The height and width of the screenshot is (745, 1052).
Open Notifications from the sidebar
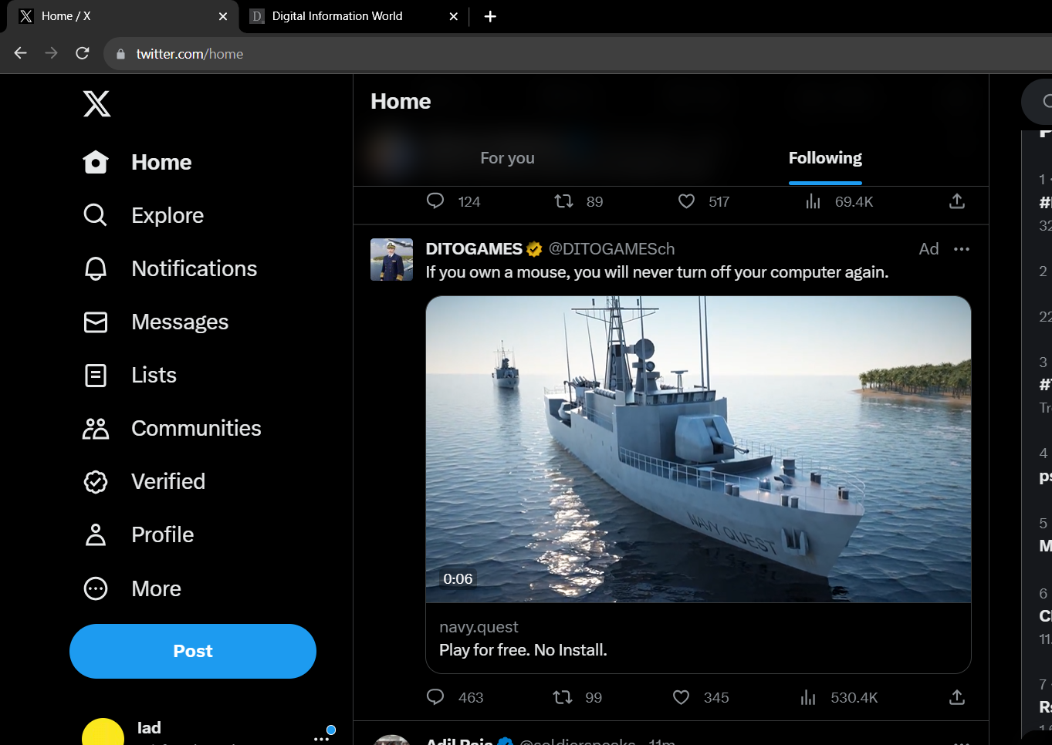(x=170, y=268)
